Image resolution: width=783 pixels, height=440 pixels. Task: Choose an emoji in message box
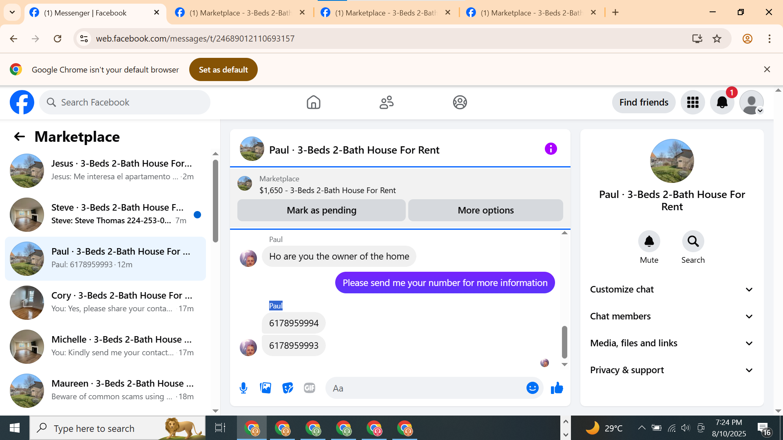[532, 388]
